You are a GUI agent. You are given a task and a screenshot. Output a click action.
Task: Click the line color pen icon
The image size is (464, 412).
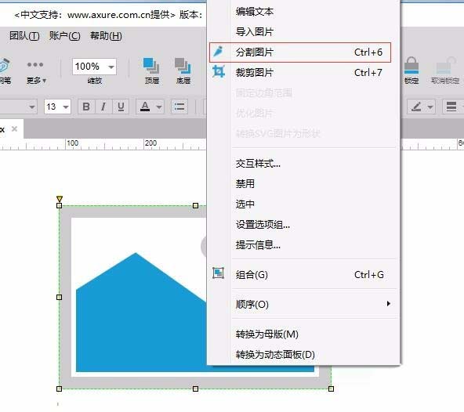(x=416, y=107)
